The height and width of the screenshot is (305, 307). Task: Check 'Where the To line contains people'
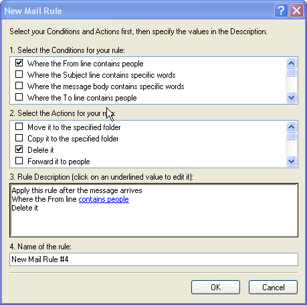(19, 97)
